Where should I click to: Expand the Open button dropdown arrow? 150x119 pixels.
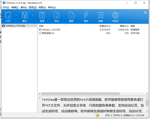click(16, 15)
